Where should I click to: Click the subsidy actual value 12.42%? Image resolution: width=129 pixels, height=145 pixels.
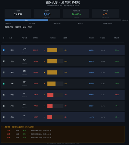coord(91,95)
